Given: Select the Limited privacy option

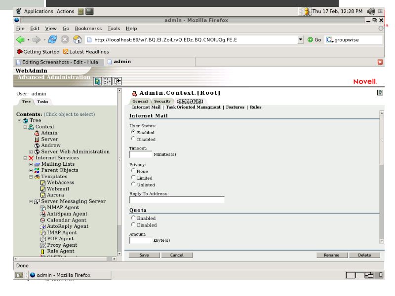Looking at the screenshot, I should pos(133,177).
